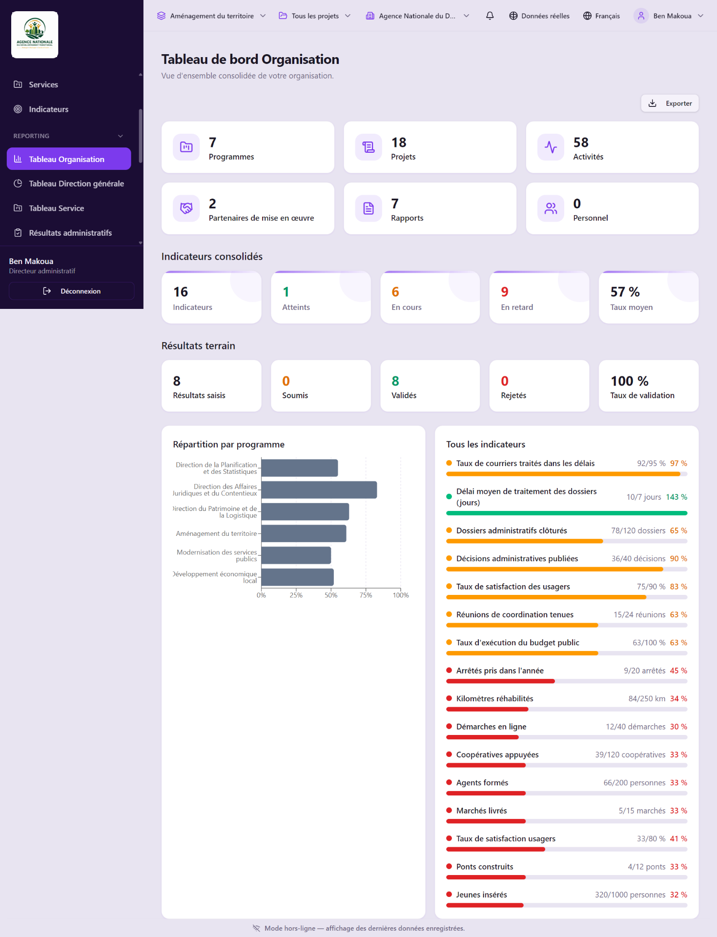Click the Exporter button
717x937 pixels.
pyautogui.click(x=670, y=103)
